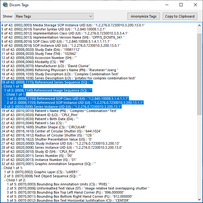Select row 9 SOP Instance UID

(61, 45)
